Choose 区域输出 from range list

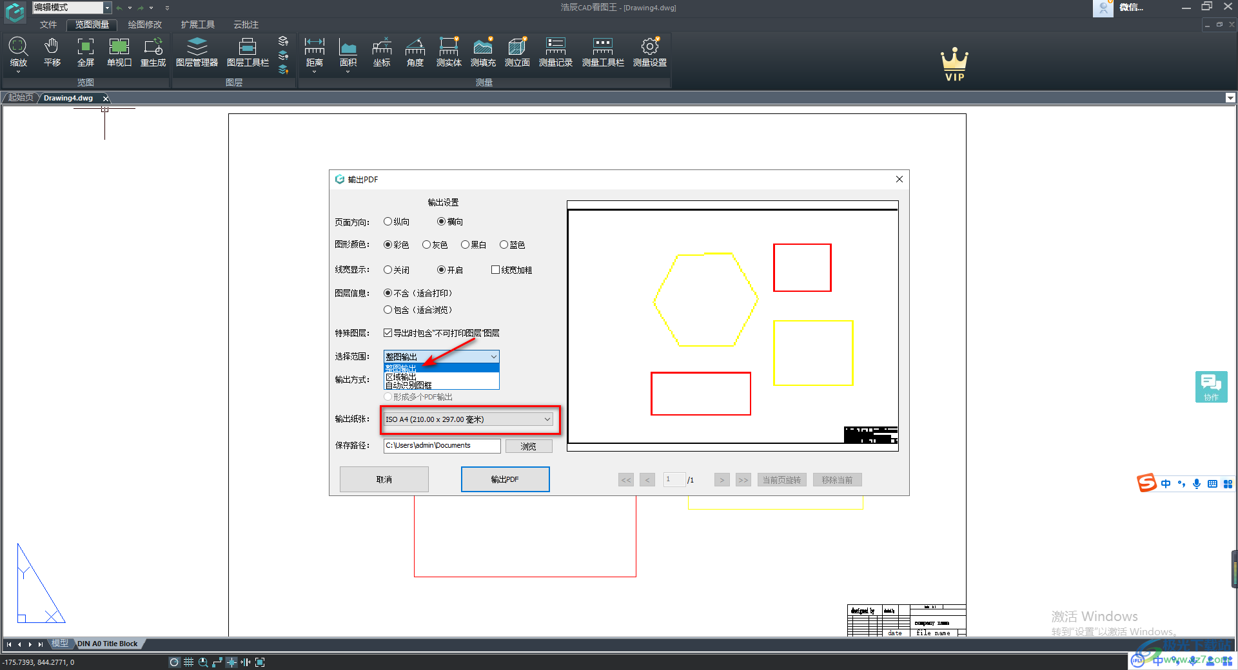coord(442,377)
